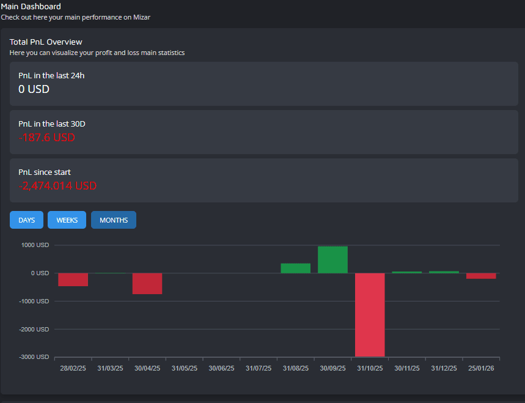
Task: Select the red bar for 28/02/25
Action: 73,279
